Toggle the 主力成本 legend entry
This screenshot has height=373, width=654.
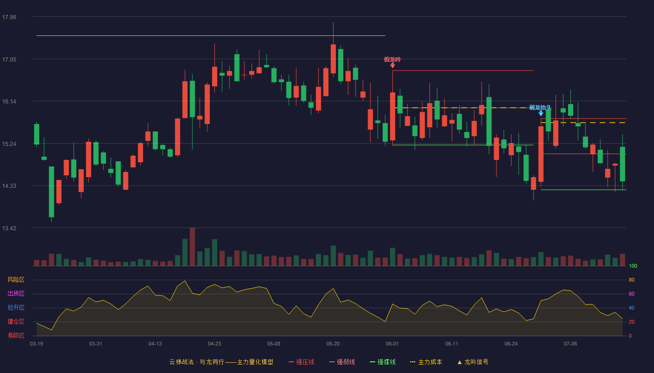click(426, 362)
